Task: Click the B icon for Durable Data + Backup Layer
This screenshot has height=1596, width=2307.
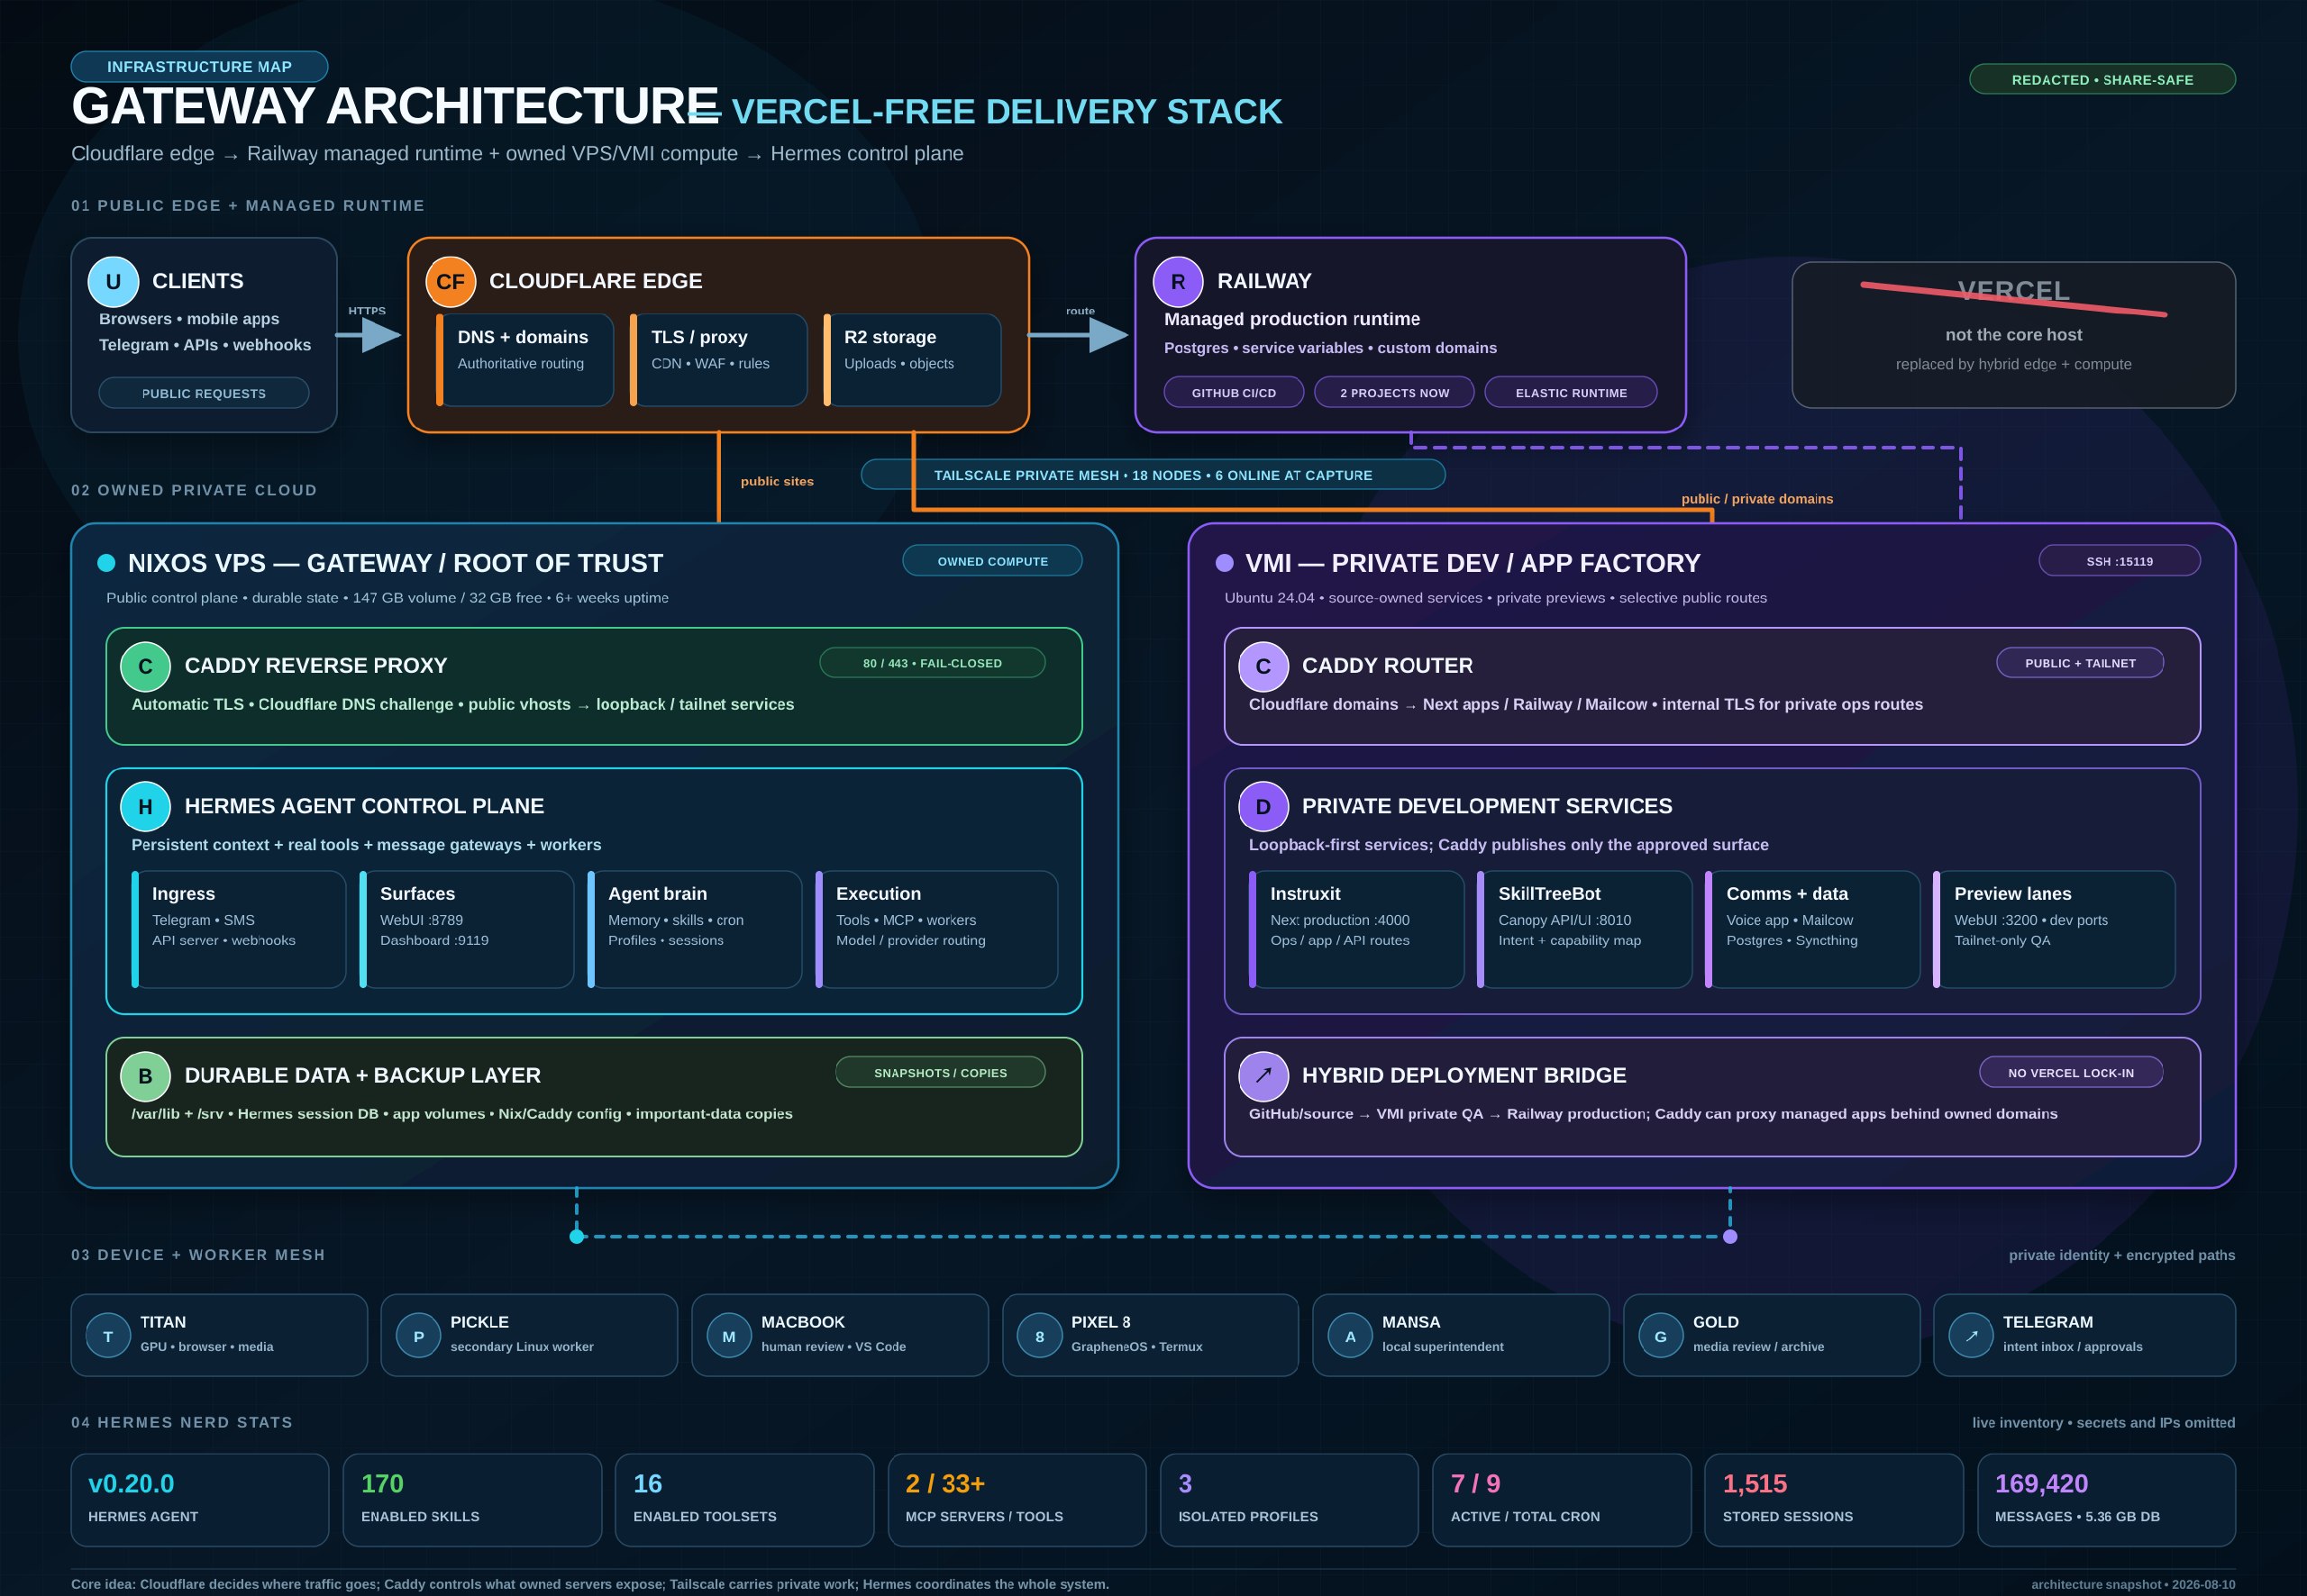Action: click(145, 1076)
